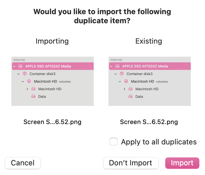205x175 pixels.
Task: Enable Apply to all duplicates checkbox
Action: [114, 142]
